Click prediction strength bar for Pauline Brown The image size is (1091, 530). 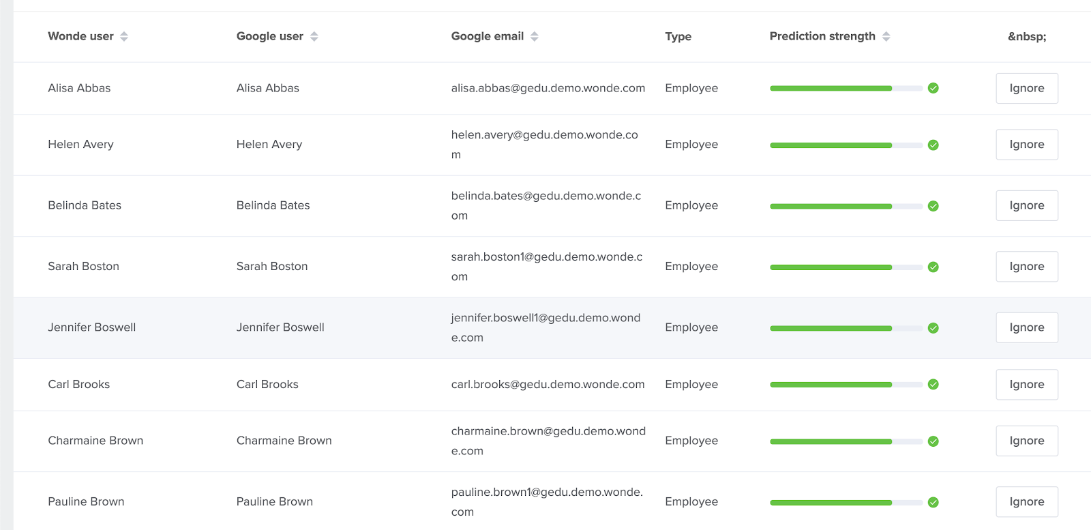coord(846,502)
